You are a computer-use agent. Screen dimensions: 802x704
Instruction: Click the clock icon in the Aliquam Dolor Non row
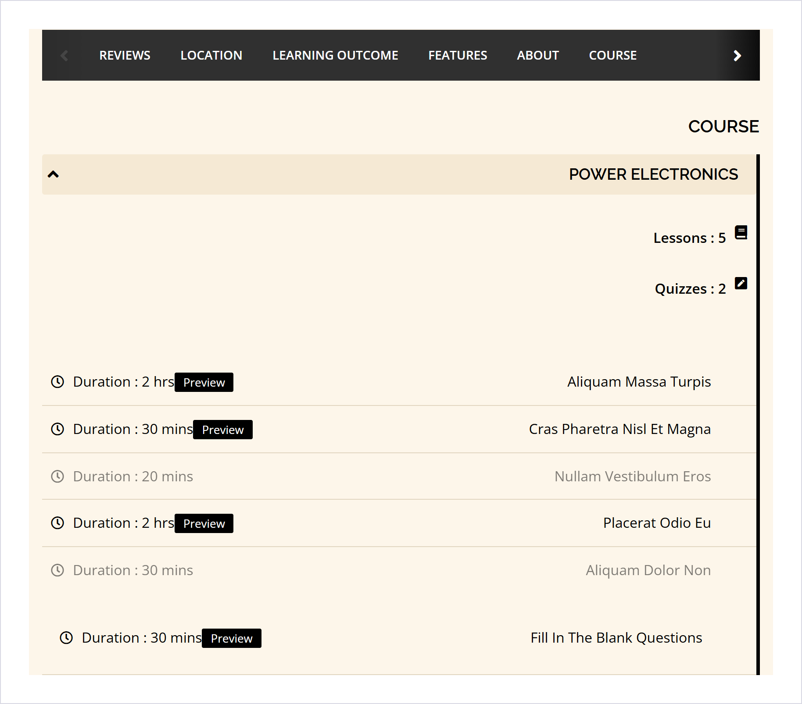click(57, 570)
